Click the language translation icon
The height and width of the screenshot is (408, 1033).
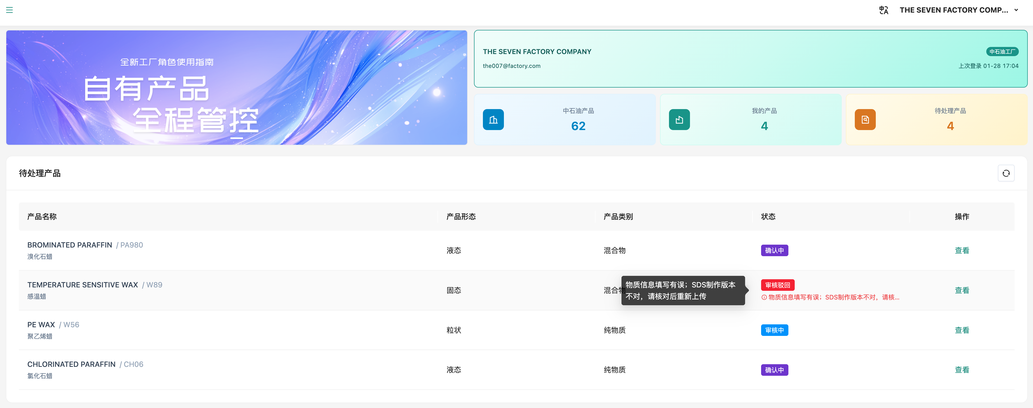883,10
